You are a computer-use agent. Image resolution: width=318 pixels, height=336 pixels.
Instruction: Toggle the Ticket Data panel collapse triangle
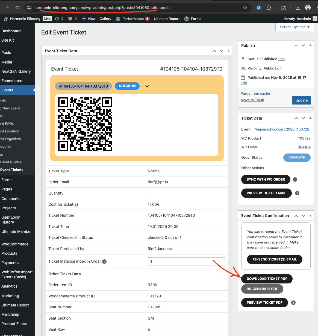[310, 118]
